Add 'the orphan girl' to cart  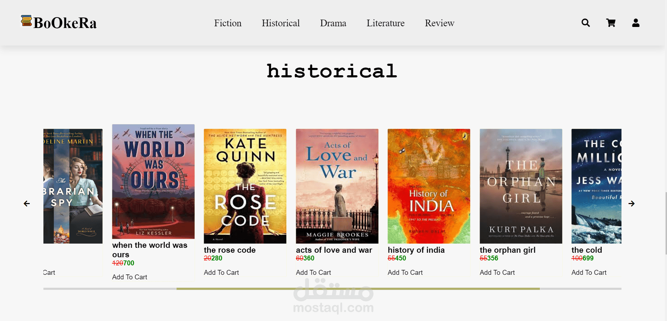(497, 272)
